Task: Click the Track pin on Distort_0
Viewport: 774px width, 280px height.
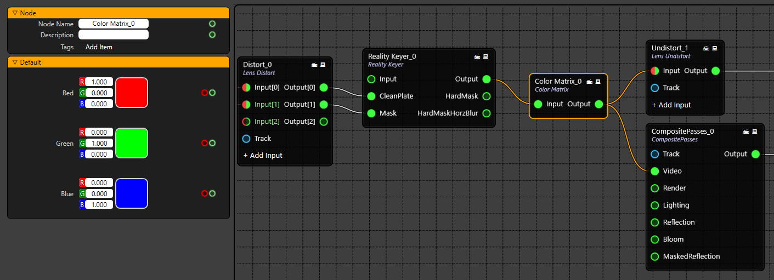Action: coord(246,139)
